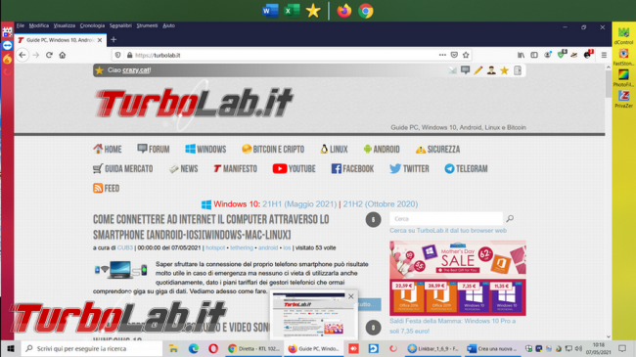Open the TELEGRAM link

[466, 168]
